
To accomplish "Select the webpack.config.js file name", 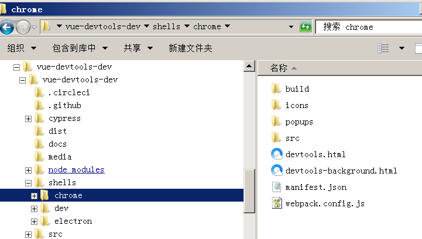I will [325, 204].
